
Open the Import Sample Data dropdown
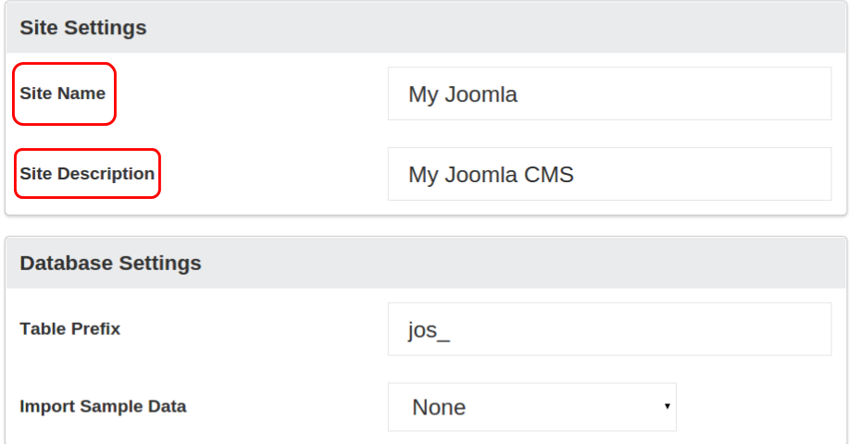[531, 407]
